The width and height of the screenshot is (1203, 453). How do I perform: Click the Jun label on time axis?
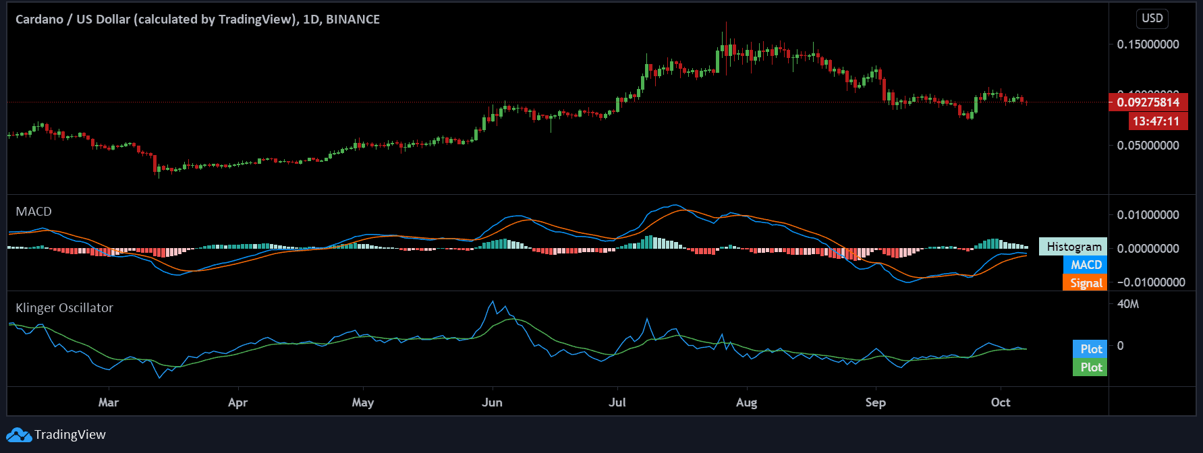[493, 402]
